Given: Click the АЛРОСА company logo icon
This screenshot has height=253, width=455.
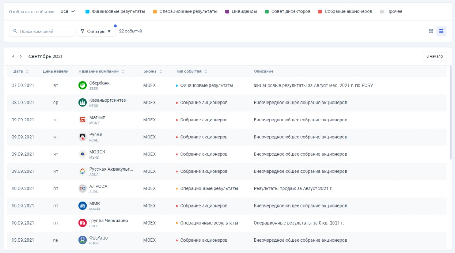Looking at the screenshot, I should (x=82, y=188).
